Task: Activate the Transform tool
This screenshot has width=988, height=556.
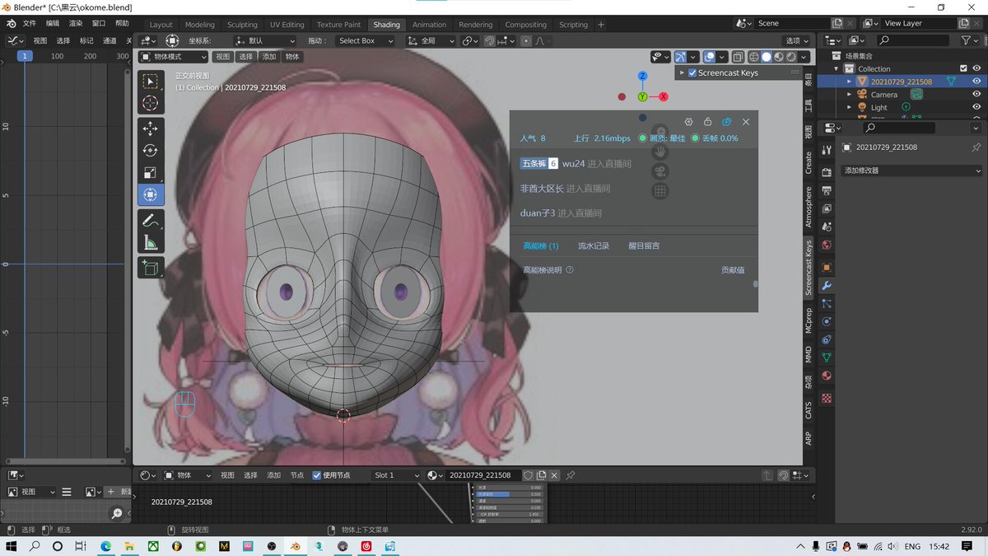Action: [x=151, y=194]
